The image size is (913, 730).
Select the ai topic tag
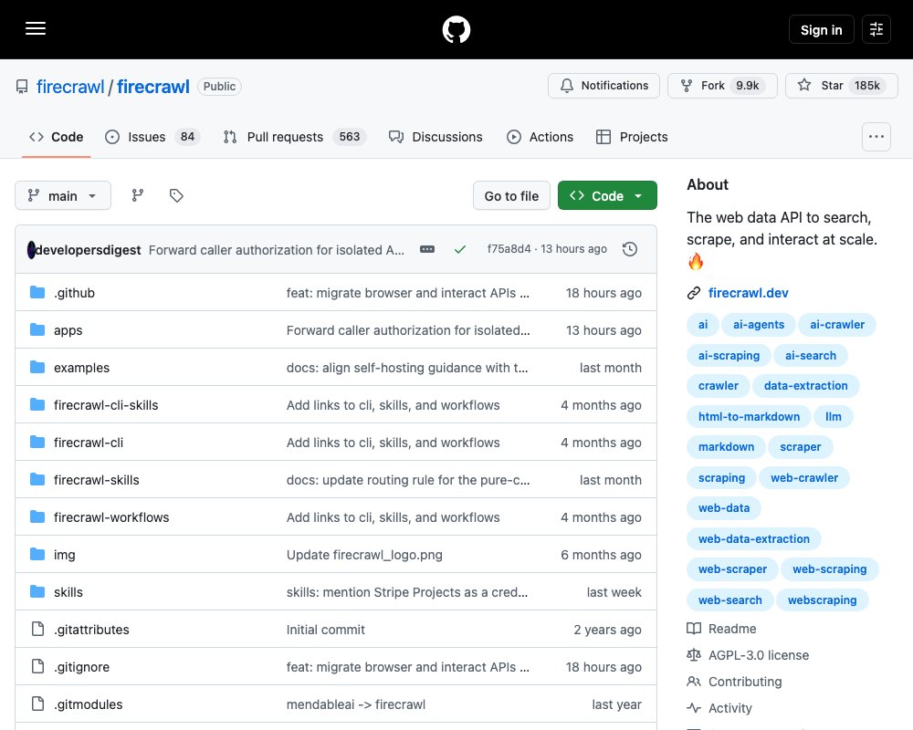click(x=703, y=324)
